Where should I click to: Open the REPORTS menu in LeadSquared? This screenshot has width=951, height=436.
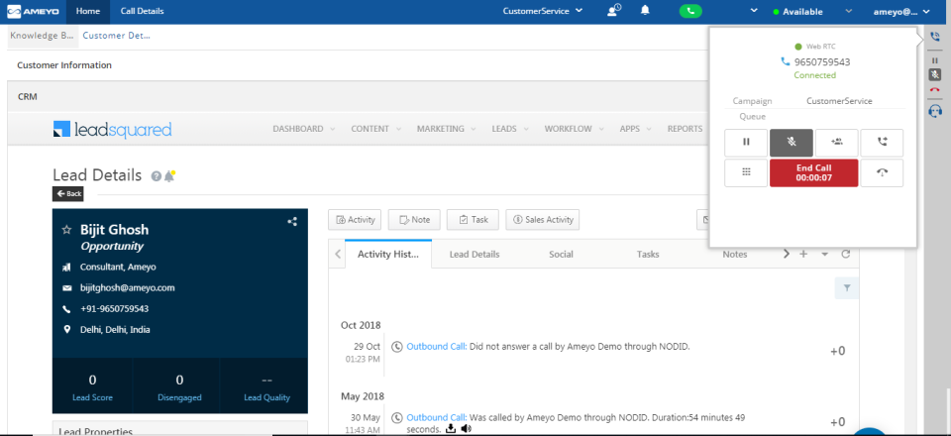pos(685,129)
